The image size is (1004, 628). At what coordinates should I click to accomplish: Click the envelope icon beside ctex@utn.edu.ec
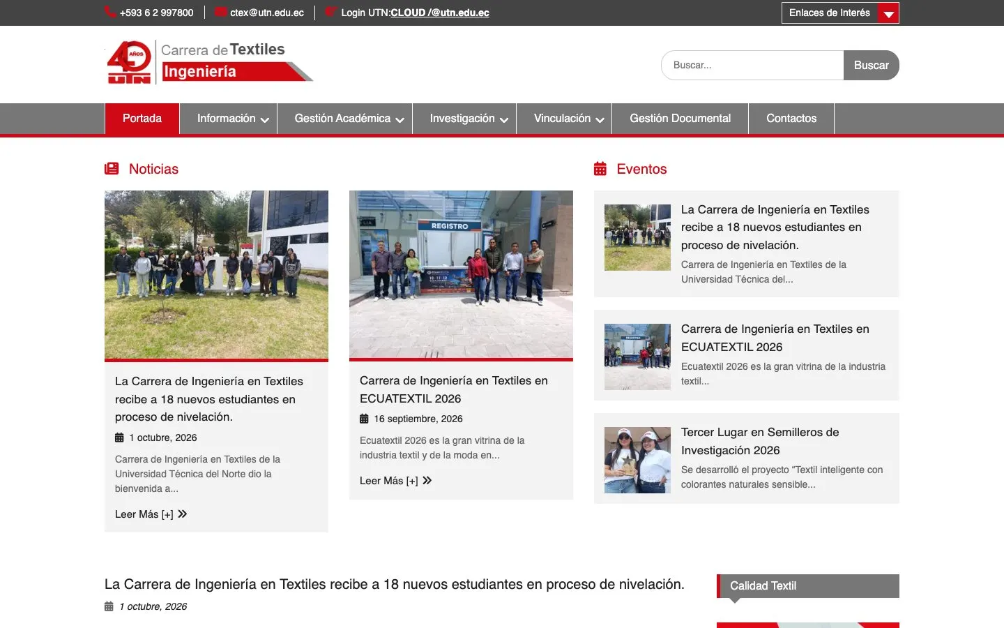[221, 12]
